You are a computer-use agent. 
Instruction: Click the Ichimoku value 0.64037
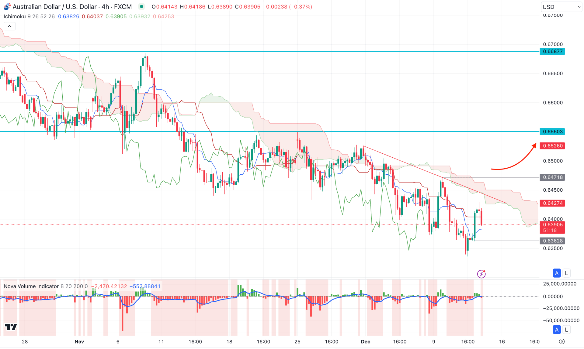coord(92,16)
